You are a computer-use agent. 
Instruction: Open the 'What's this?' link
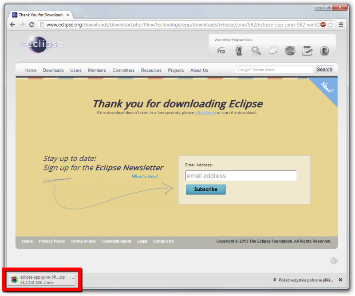point(145,176)
